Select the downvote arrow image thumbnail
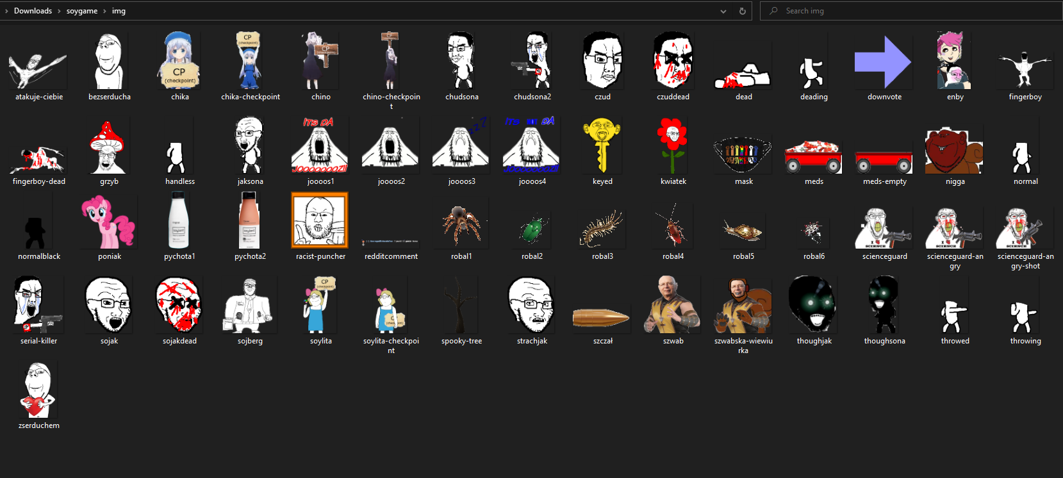This screenshot has width=1063, height=478. pyautogui.click(x=883, y=62)
